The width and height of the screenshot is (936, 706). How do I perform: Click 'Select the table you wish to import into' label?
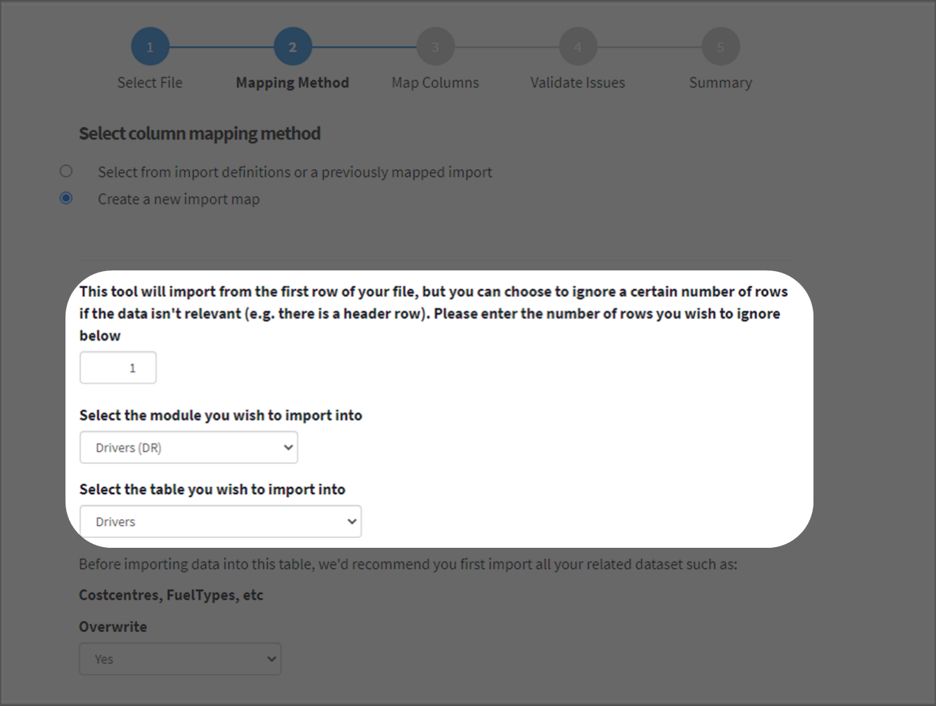point(212,489)
